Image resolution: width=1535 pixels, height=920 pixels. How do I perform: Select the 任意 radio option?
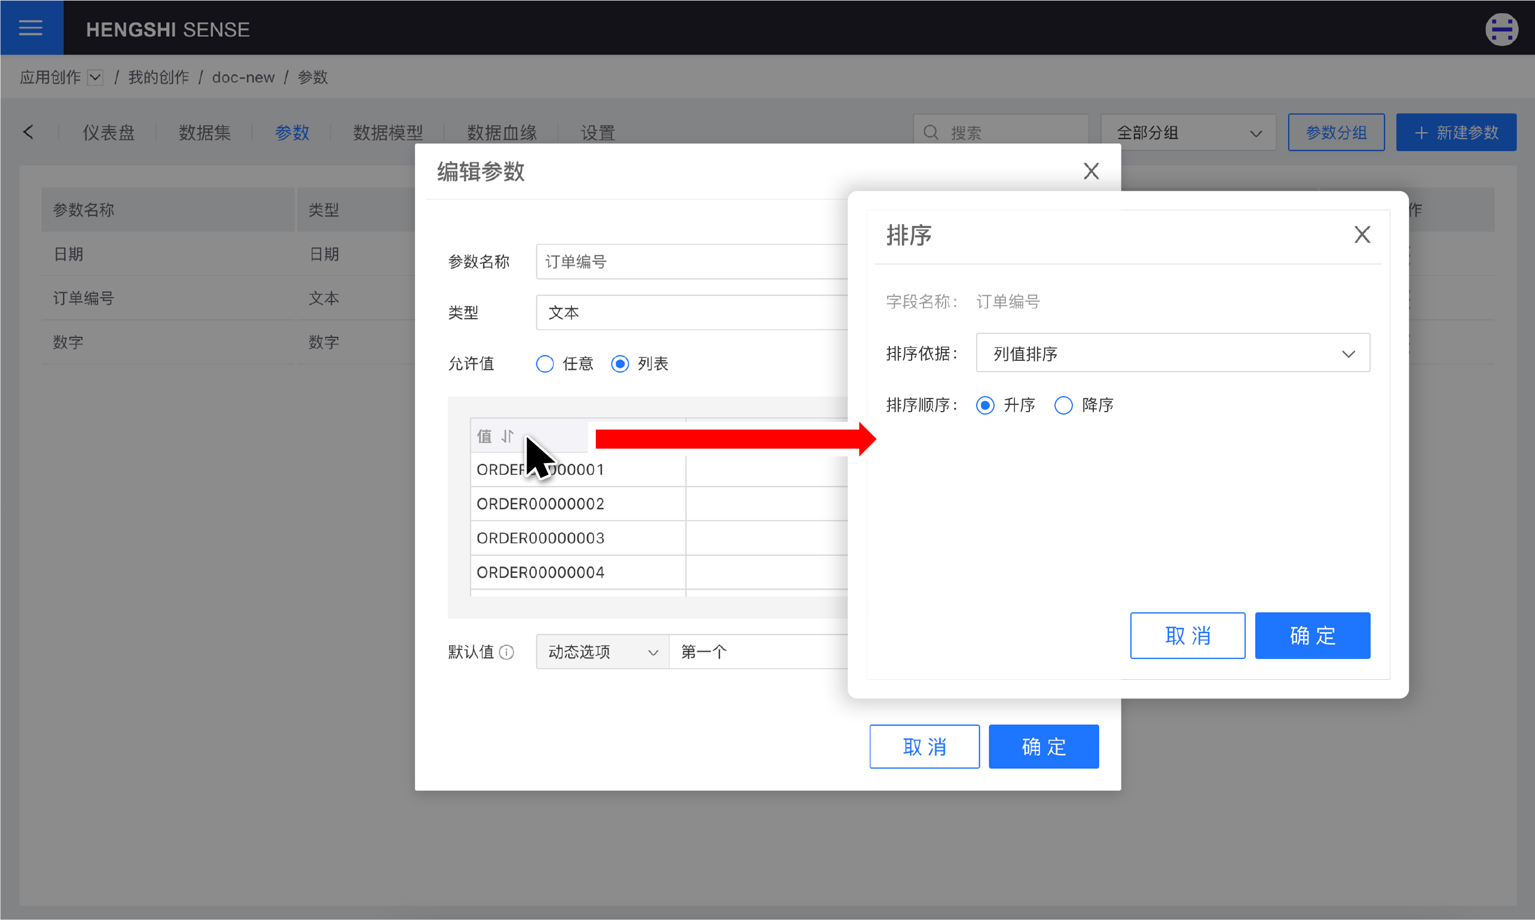[x=545, y=364]
